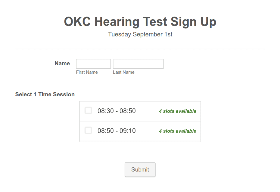Click the Tuesday September 1st date text
Image resolution: width=280 pixels, height=192 pixels.
tap(140, 34)
